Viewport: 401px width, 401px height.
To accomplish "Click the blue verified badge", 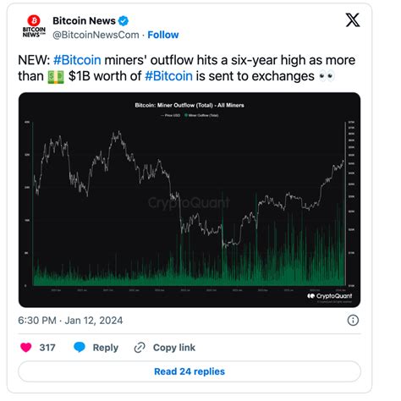I will (x=124, y=21).
